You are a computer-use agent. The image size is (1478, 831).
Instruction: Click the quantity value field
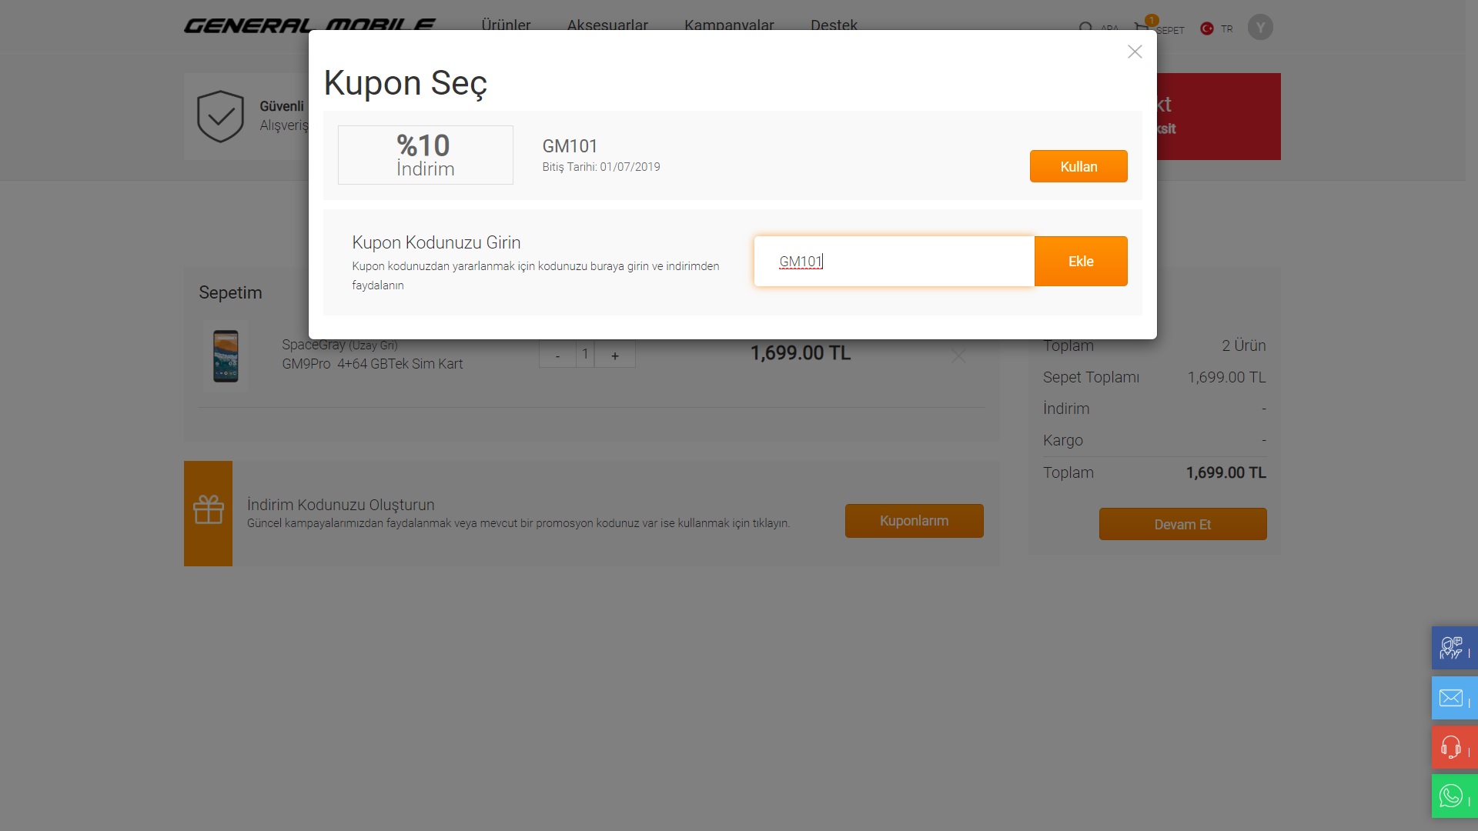click(x=585, y=354)
